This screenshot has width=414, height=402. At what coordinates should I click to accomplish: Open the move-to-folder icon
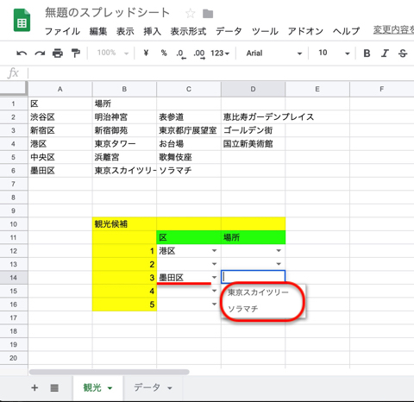click(208, 14)
